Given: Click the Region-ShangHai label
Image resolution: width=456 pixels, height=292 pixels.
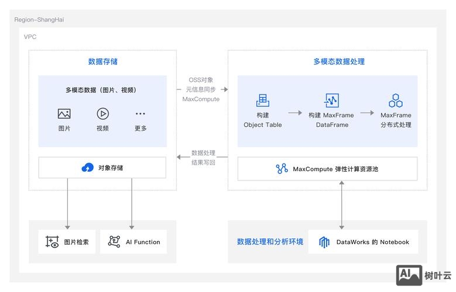Looking at the screenshot, I should point(39,20).
